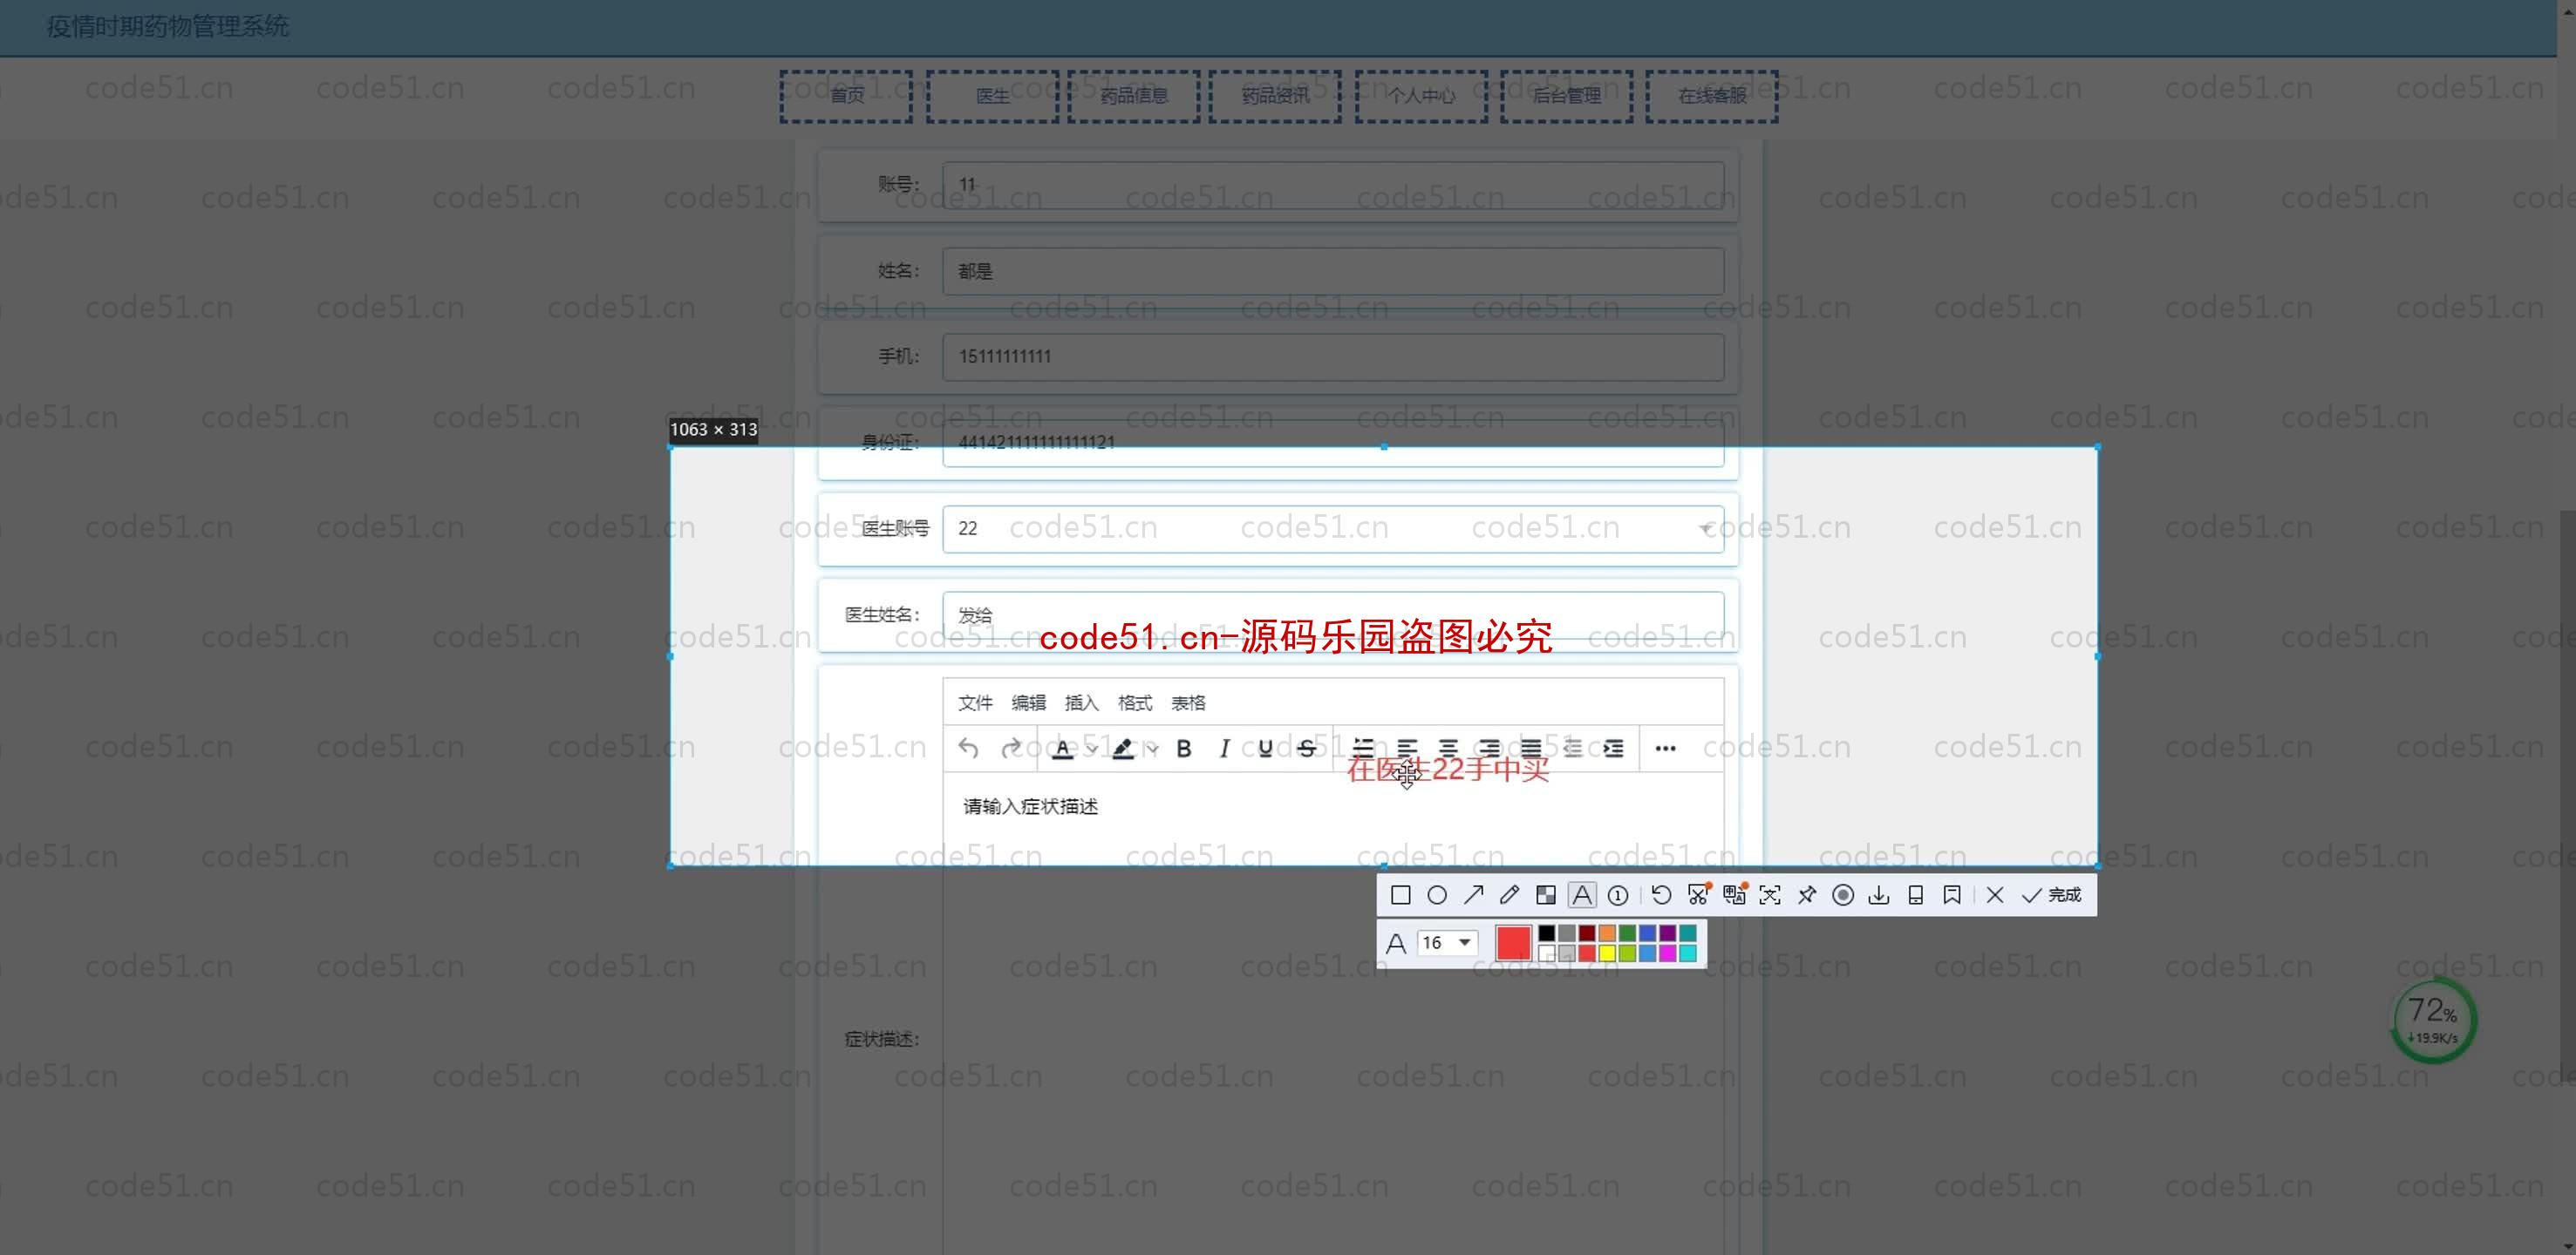2576x1255 pixels.
Task: Pick the purple color swatch
Action: [1667, 933]
